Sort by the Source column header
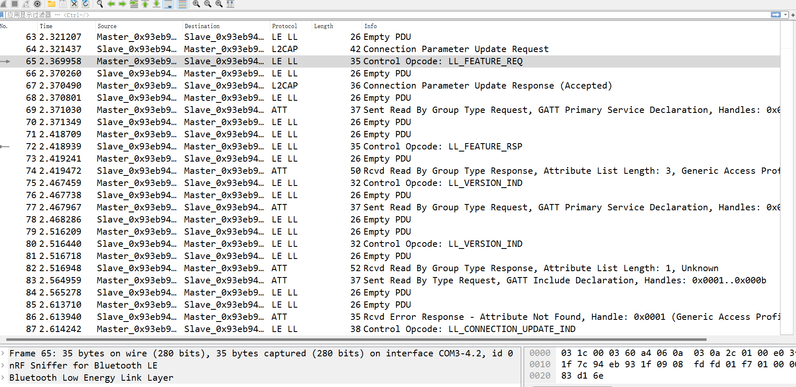The image size is (796, 387). coord(139,26)
